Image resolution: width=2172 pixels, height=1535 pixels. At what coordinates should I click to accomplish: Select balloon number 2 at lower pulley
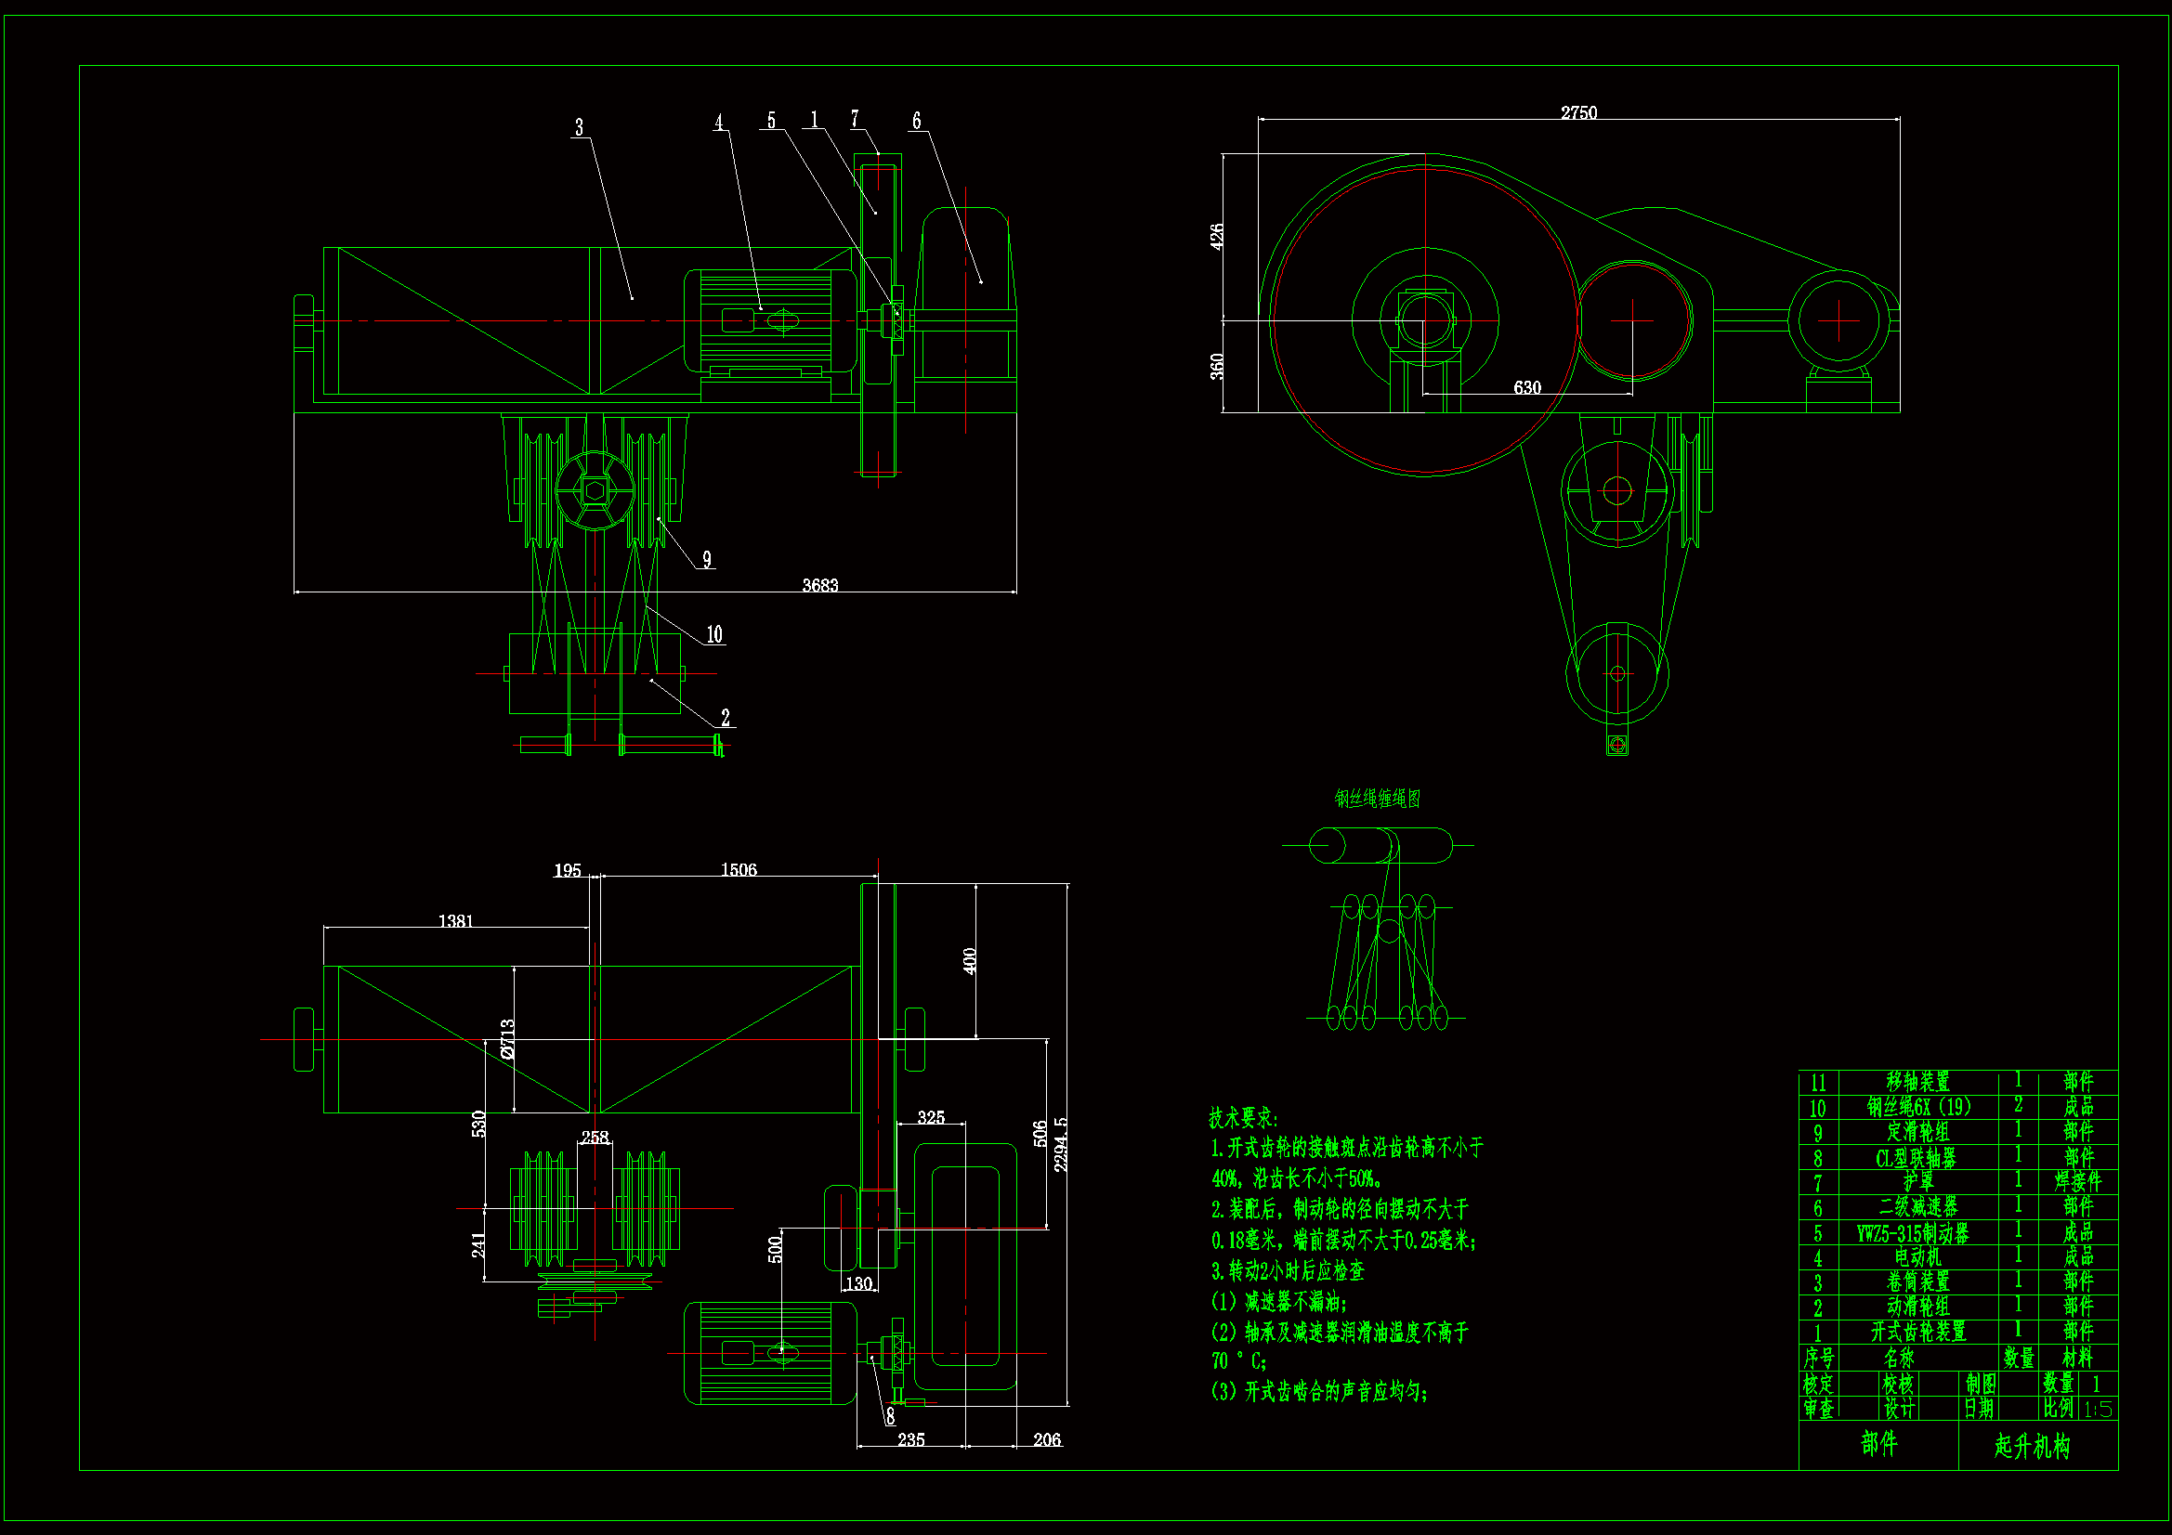726,718
